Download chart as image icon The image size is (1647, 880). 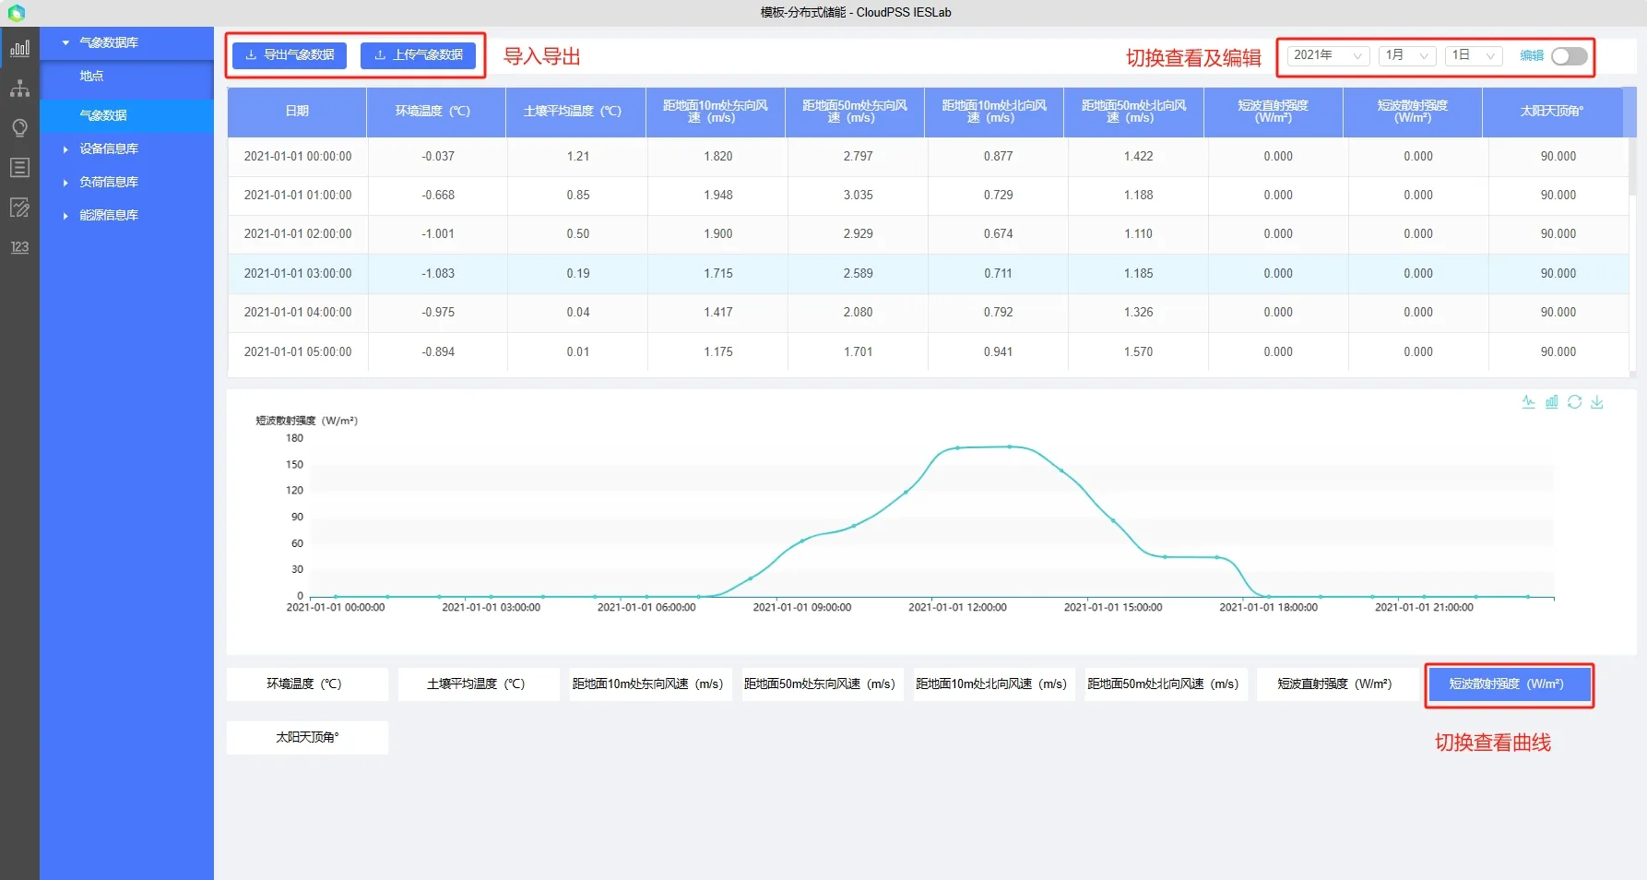click(x=1597, y=402)
